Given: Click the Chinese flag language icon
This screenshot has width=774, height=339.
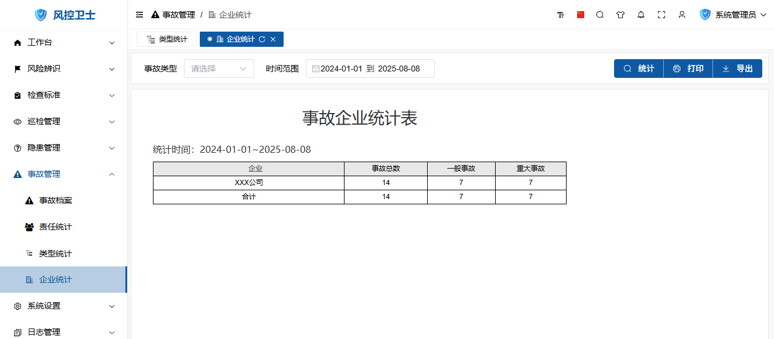Looking at the screenshot, I should (581, 15).
